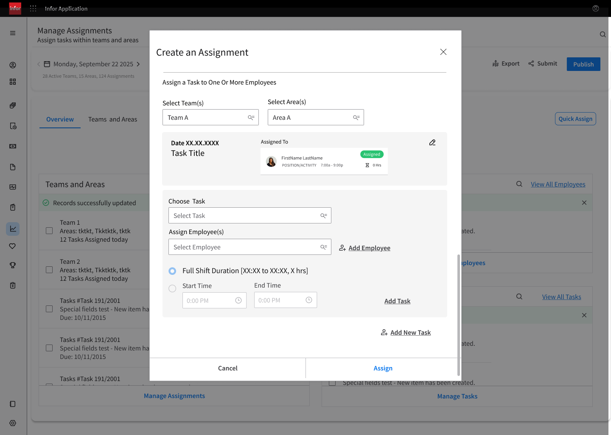Open the hamburger navigation menu
The height and width of the screenshot is (435, 611).
(x=13, y=33)
